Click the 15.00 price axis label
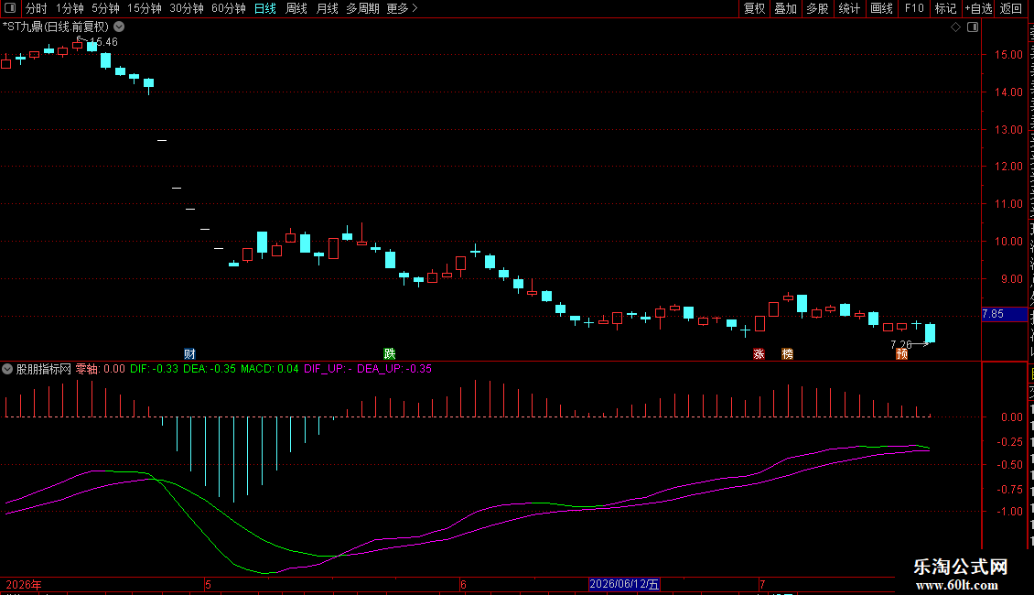The height and width of the screenshot is (595, 1034). [1008, 56]
